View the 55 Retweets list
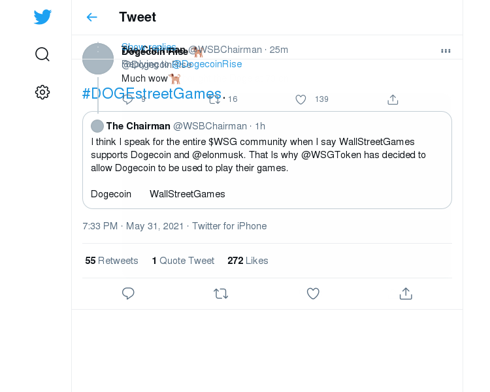This screenshot has height=392, width=490. pyautogui.click(x=112, y=261)
